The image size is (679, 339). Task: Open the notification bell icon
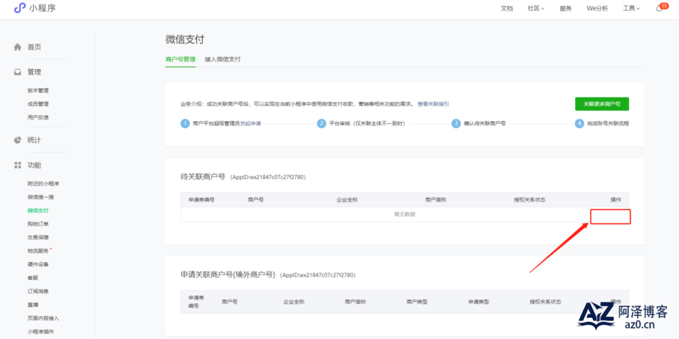coord(660,8)
